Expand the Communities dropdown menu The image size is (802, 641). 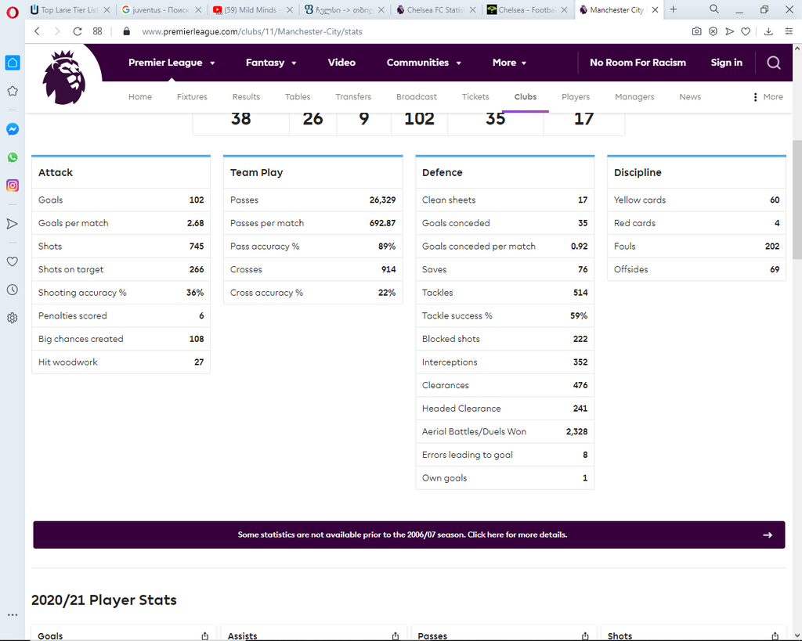coord(424,63)
